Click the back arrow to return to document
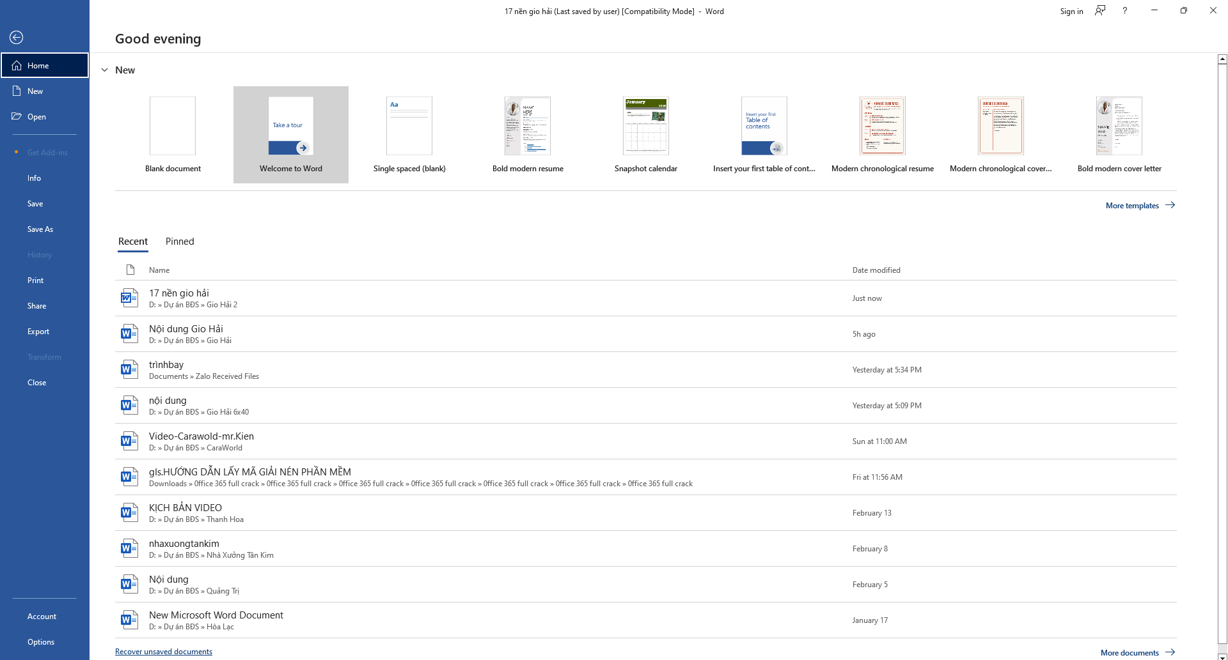 point(16,37)
